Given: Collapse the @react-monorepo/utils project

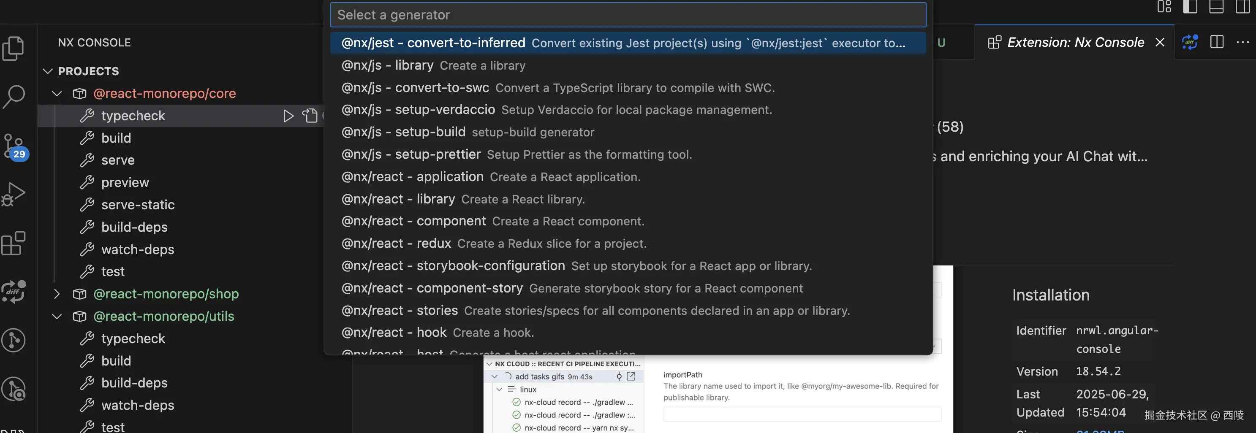Looking at the screenshot, I should tap(57, 316).
